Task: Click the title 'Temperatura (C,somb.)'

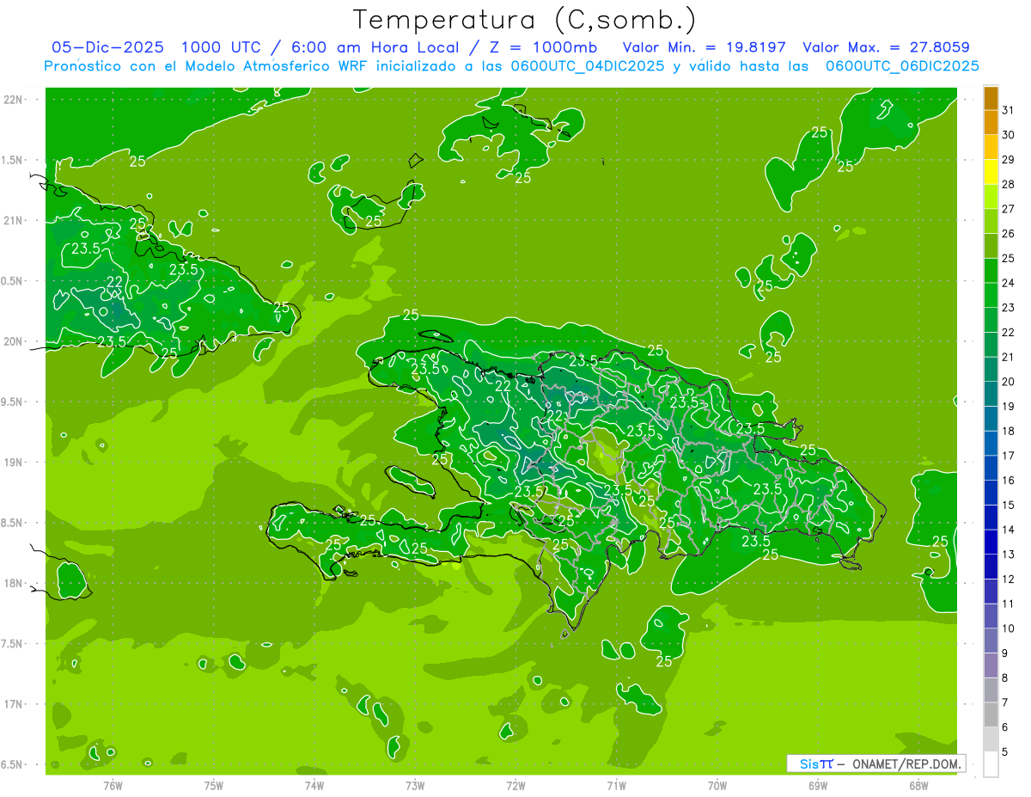Action: [x=525, y=21]
